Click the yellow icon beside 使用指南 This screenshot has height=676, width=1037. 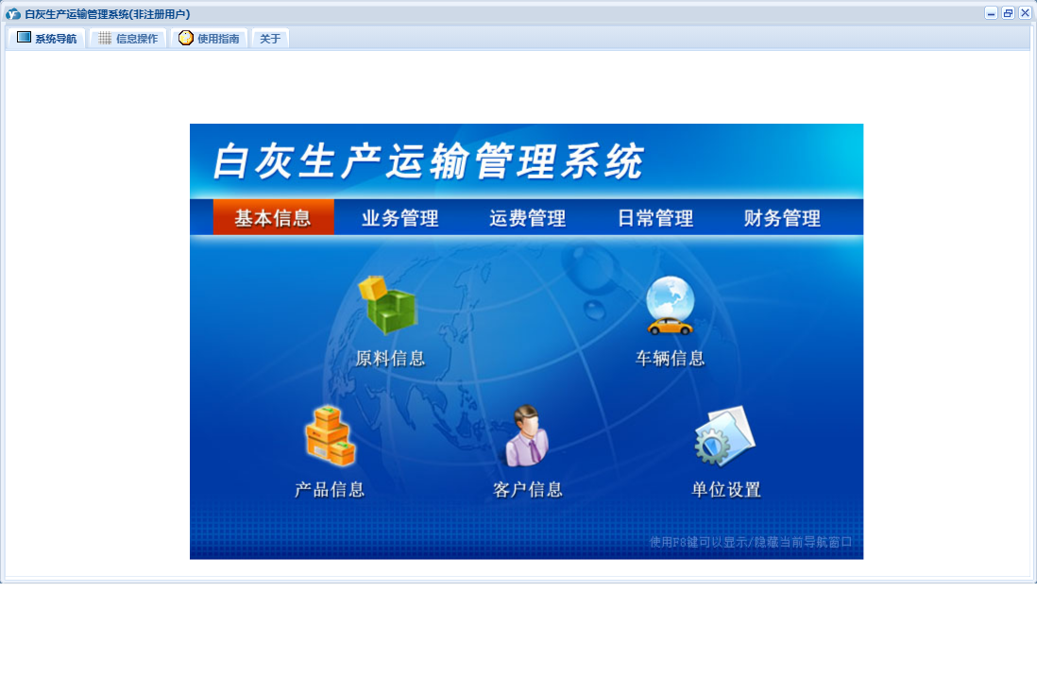point(186,38)
